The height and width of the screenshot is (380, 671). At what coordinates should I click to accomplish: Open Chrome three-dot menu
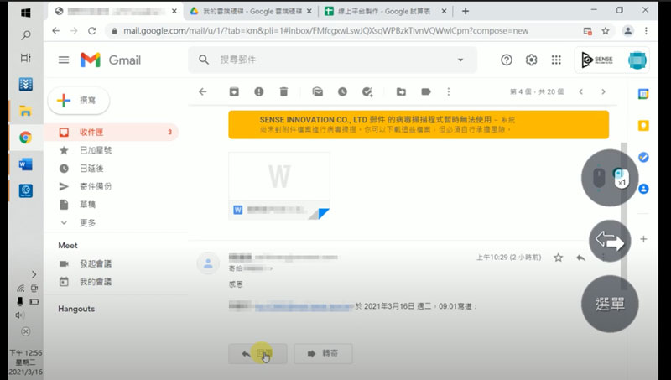tap(646, 31)
